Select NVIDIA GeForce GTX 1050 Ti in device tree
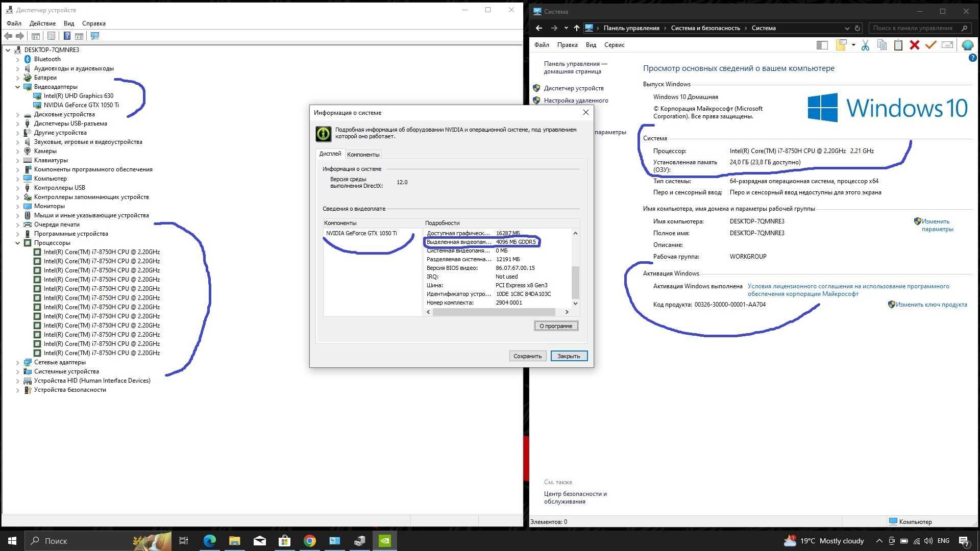This screenshot has height=551, width=980. tap(81, 105)
